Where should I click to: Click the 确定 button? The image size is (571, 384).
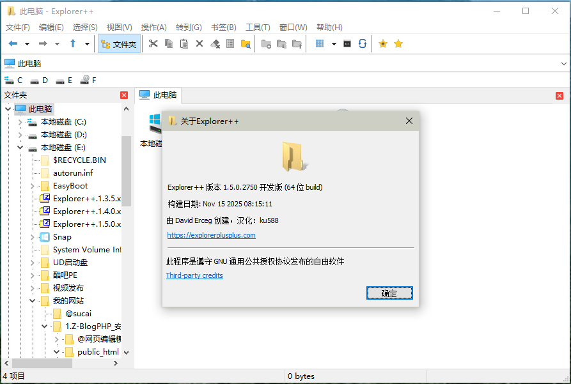[x=389, y=293]
